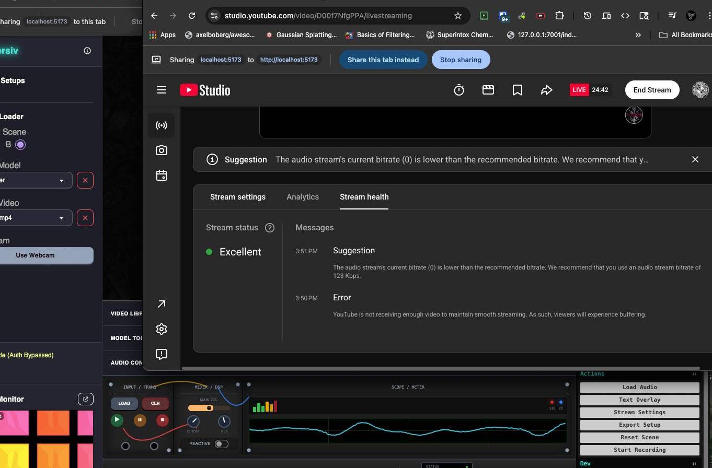Screen dimensions: 712x468
Task: Play audio with the green play button
Action: coord(117,420)
